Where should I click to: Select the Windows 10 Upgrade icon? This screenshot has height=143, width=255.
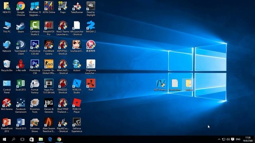click(x=35, y=9)
